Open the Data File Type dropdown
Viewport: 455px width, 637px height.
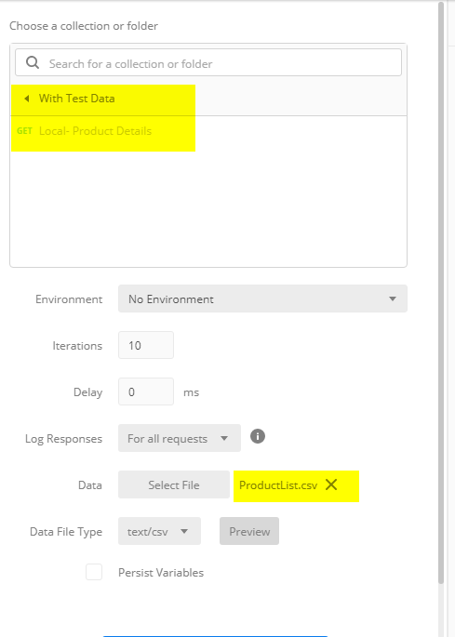pyautogui.click(x=159, y=531)
